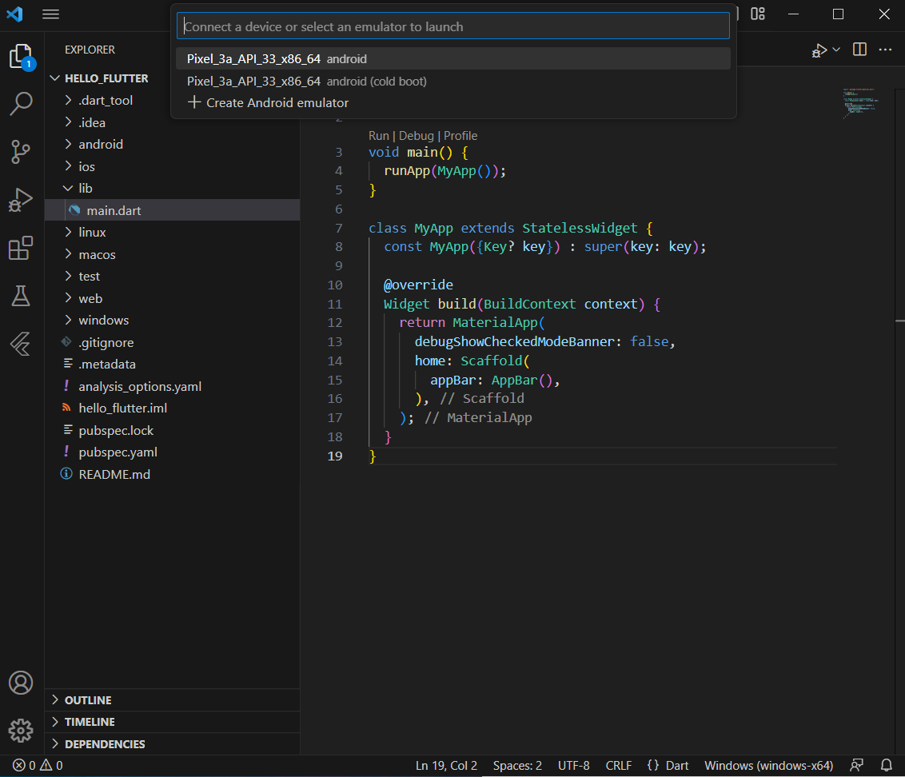
Task: Focus the emulator search input field
Action: (x=453, y=26)
